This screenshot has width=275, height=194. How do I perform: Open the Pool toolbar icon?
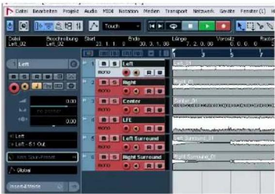[x=68, y=26]
